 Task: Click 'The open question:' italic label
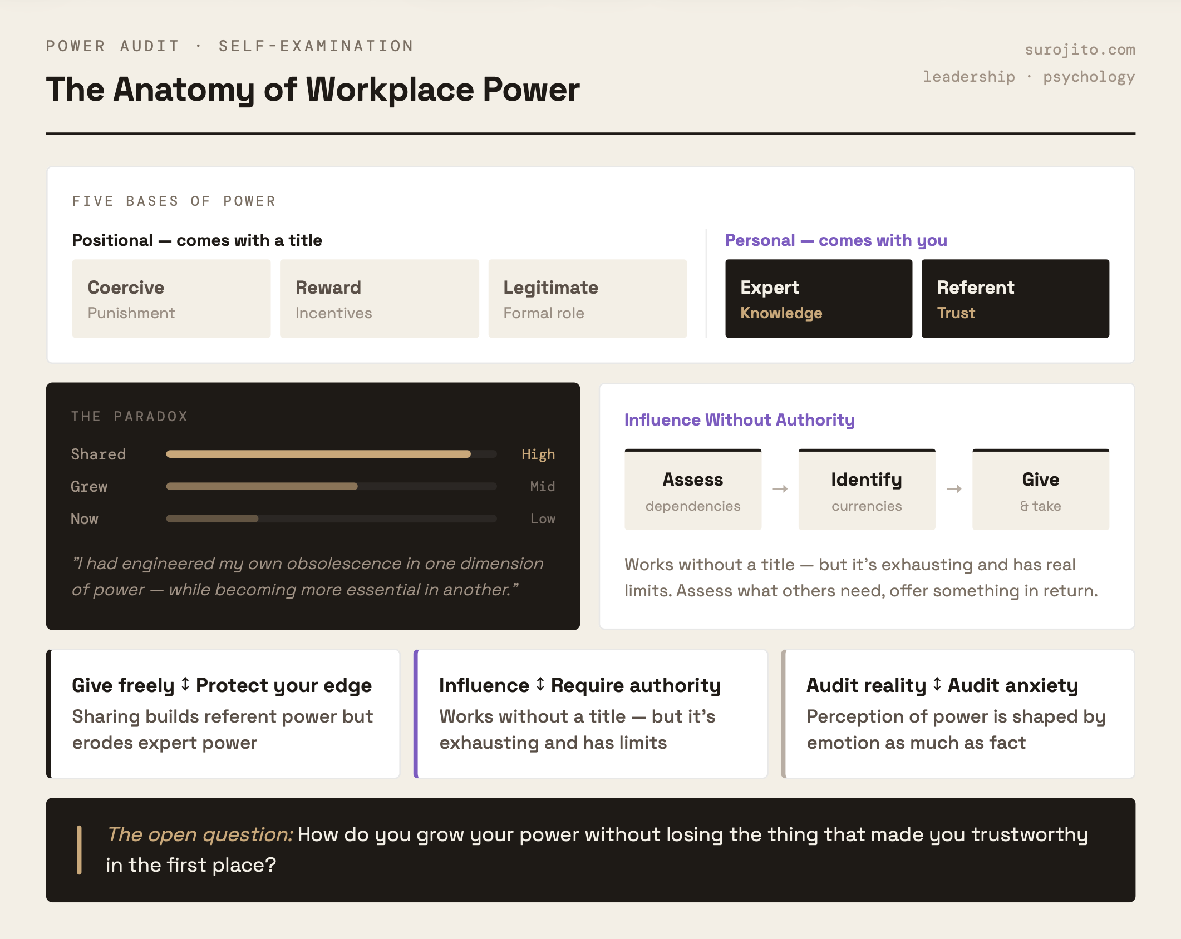pyautogui.click(x=200, y=834)
